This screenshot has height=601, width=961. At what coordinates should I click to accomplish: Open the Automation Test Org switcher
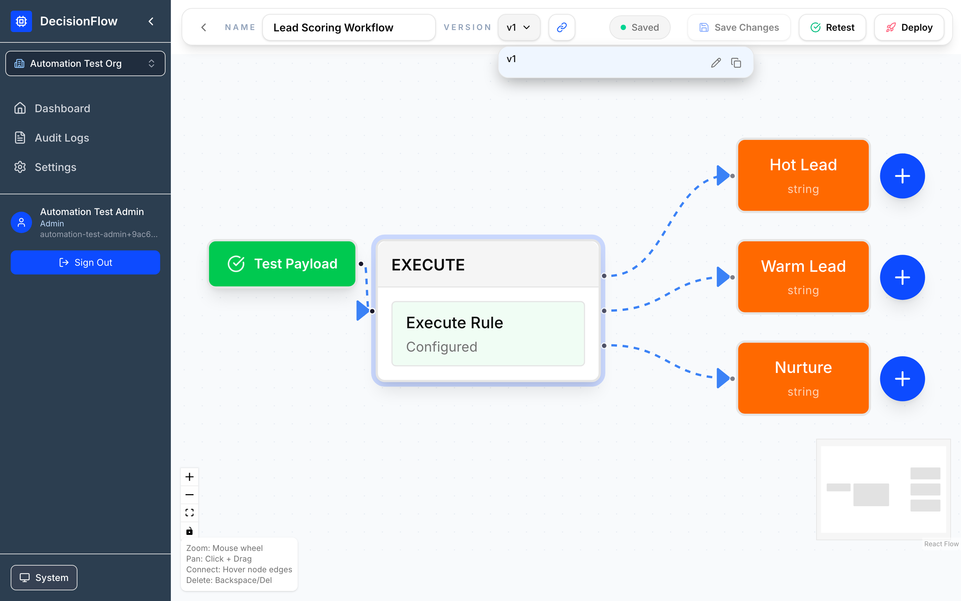click(x=85, y=63)
